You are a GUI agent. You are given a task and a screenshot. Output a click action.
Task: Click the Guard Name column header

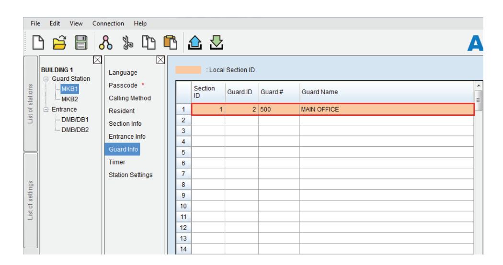(387, 92)
